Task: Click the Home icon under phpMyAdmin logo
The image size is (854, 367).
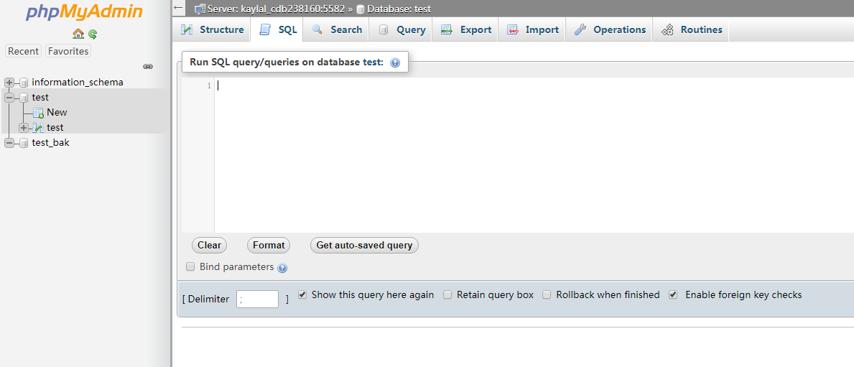Action: (x=78, y=34)
